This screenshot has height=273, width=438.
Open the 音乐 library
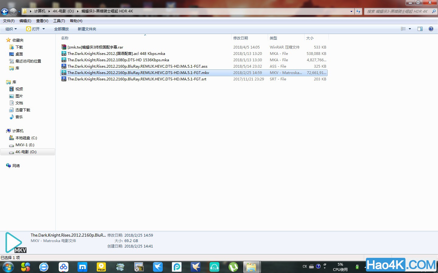coord(19,117)
